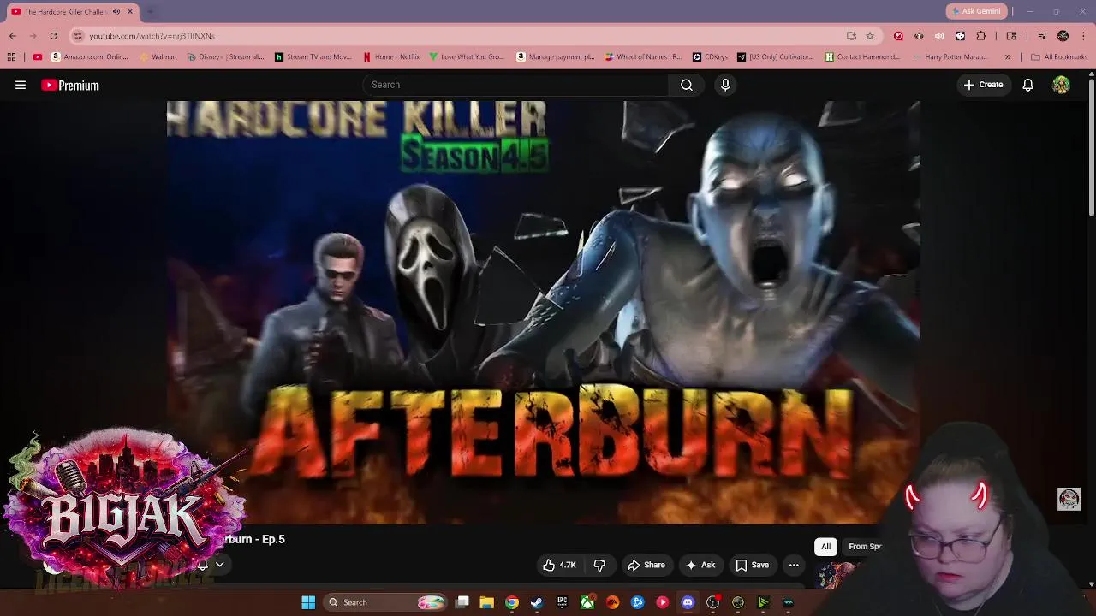Dislike the video with thumbs-down

coord(599,565)
